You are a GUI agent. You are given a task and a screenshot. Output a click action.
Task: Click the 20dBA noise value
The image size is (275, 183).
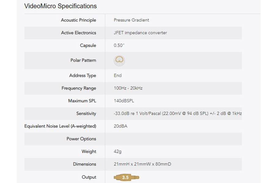click(x=120, y=126)
